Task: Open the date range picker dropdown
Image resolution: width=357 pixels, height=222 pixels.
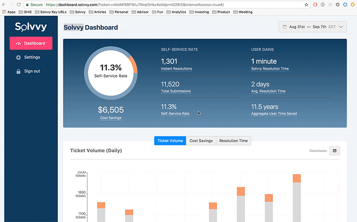Action: (x=313, y=27)
